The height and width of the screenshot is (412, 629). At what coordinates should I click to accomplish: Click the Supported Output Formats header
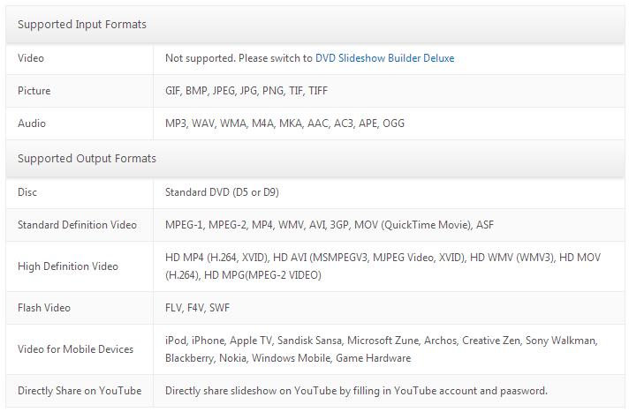(x=87, y=159)
